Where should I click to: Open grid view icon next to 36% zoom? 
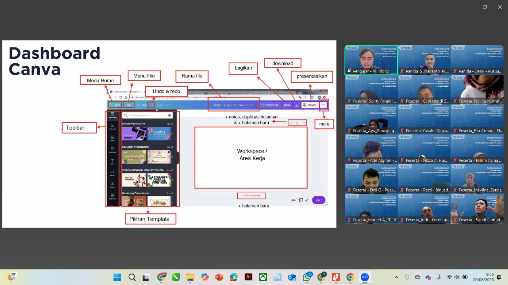(x=301, y=200)
